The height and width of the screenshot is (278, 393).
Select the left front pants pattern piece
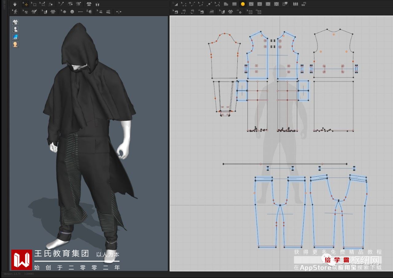click(264, 224)
